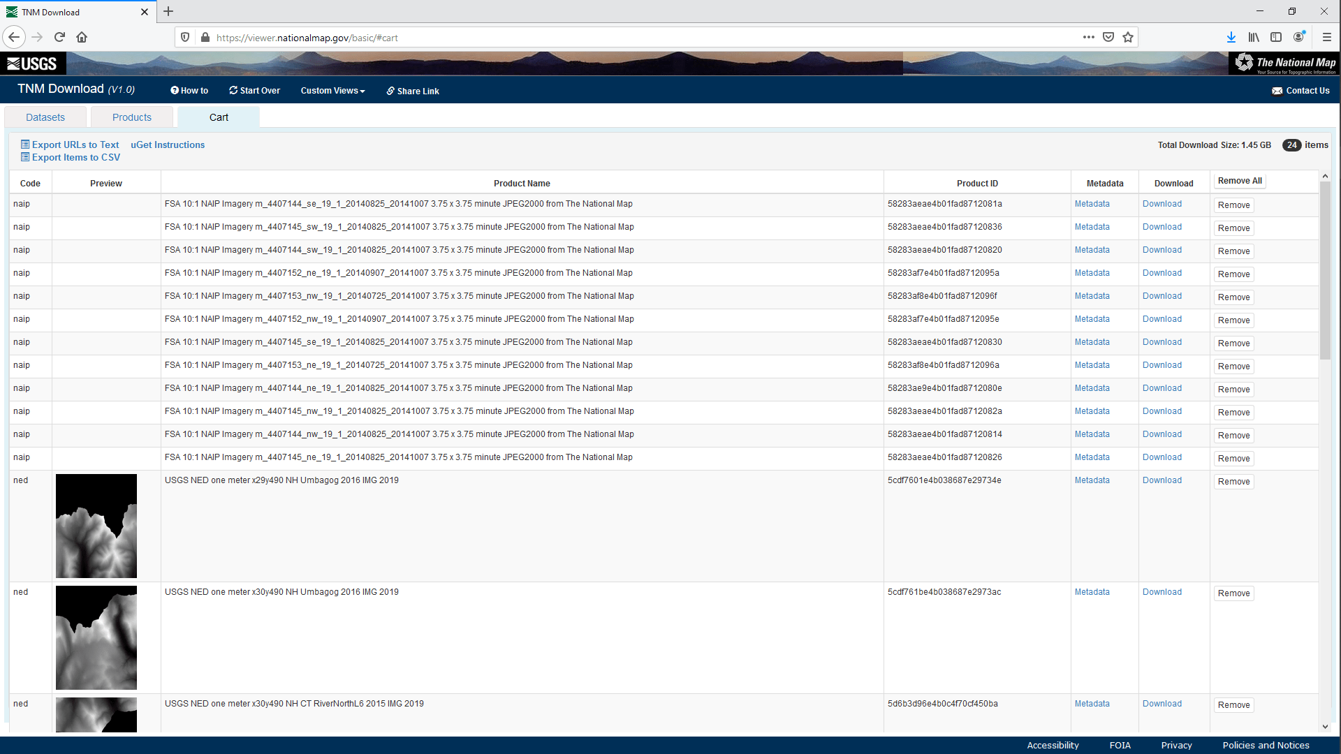
Task: Click the cart vertical scrollbar thumb
Action: pyautogui.click(x=1325, y=271)
